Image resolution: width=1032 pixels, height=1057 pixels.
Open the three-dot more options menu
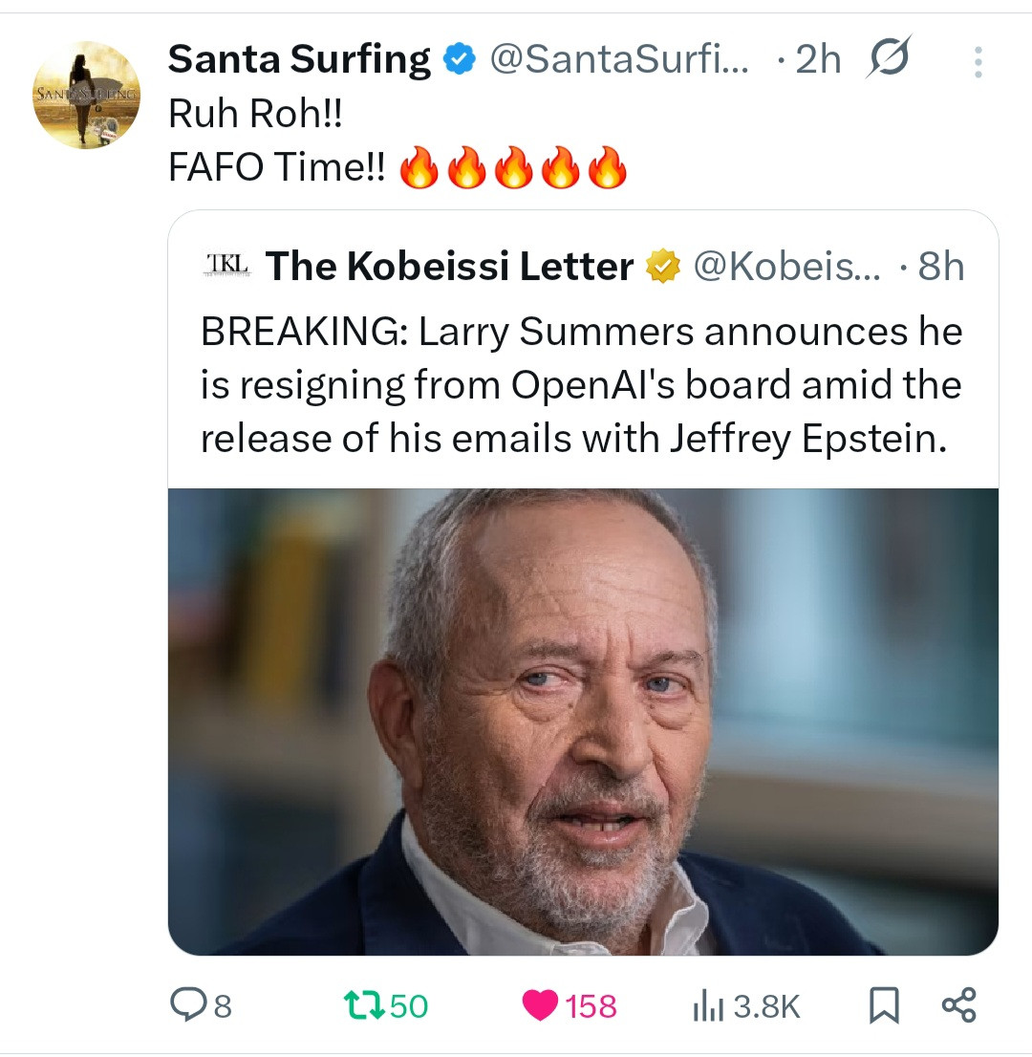tap(978, 62)
